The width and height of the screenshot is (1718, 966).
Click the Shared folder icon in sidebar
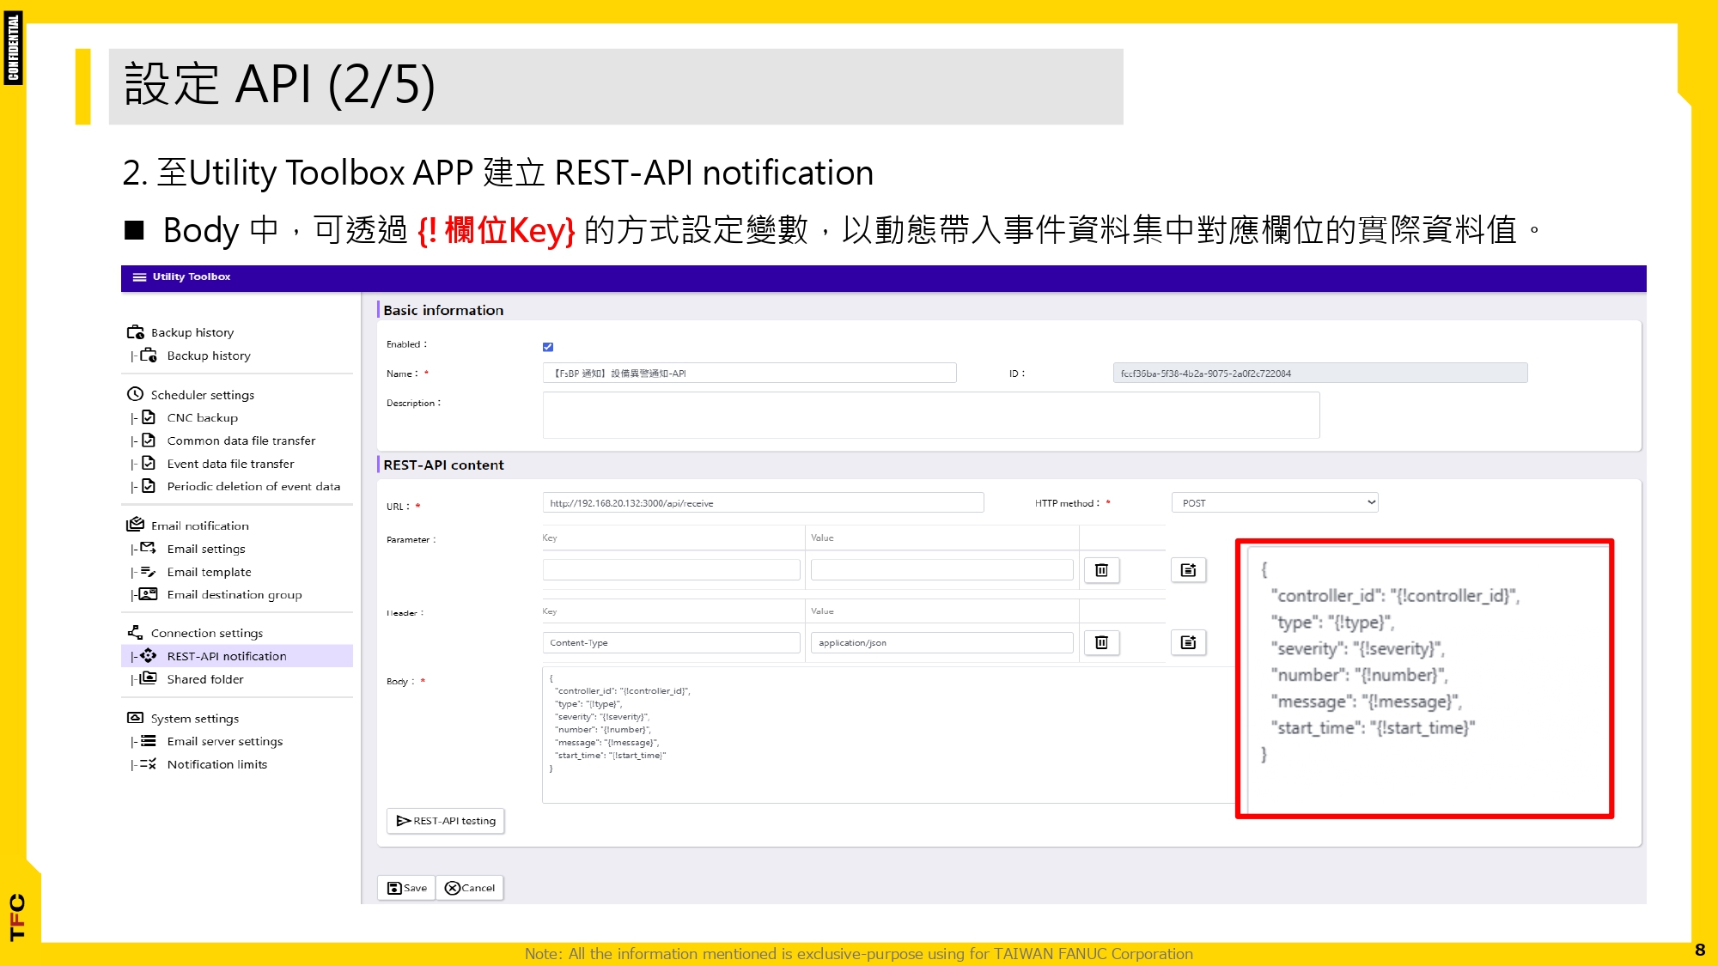click(x=149, y=678)
